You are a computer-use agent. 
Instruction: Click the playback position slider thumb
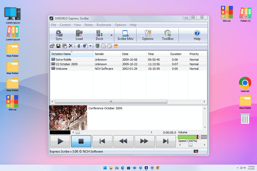point(78,132)
